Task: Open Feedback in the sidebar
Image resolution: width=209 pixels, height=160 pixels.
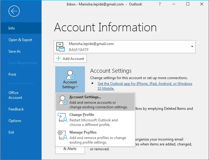Action: pos(21,109)
